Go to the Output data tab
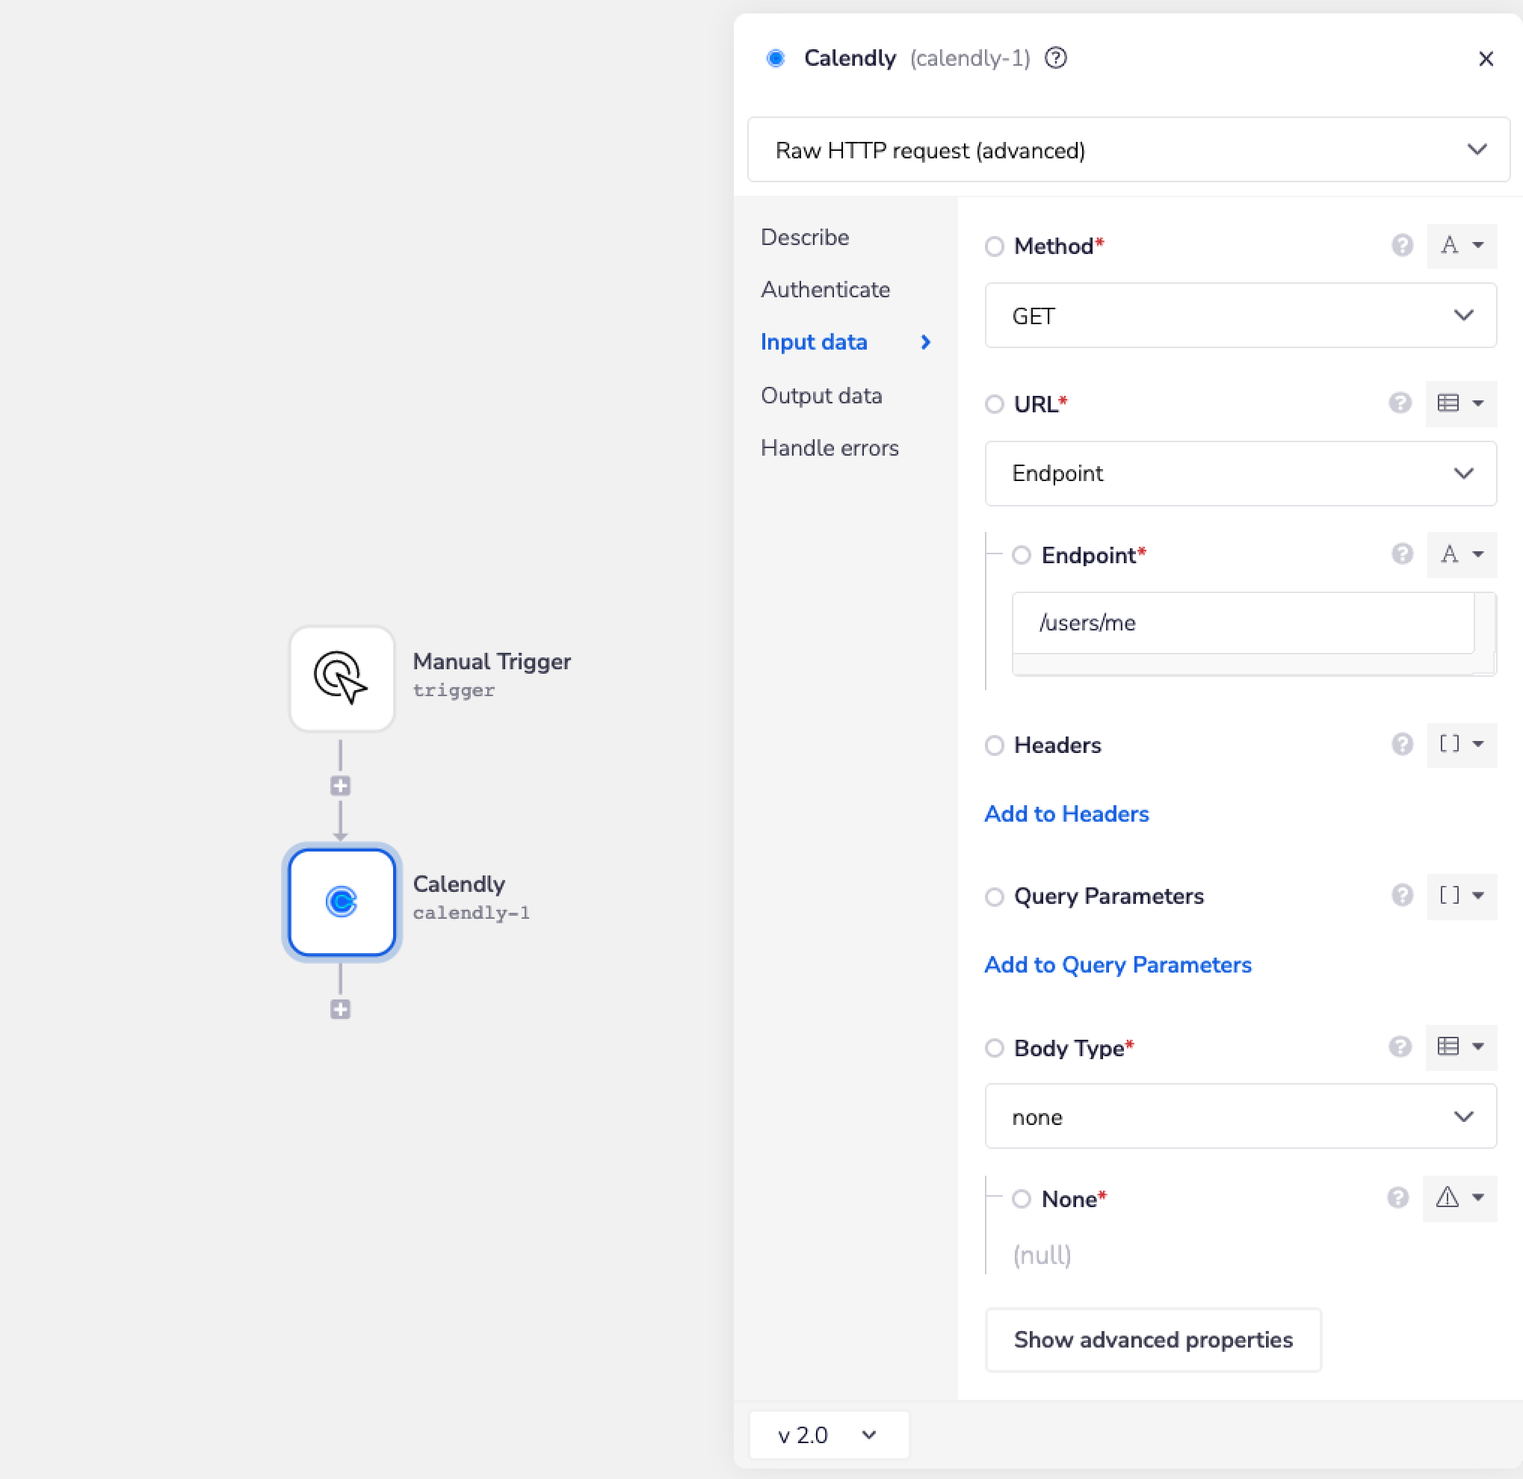This screenshot has width=1523, height=1479. click(x=821, y=395)
